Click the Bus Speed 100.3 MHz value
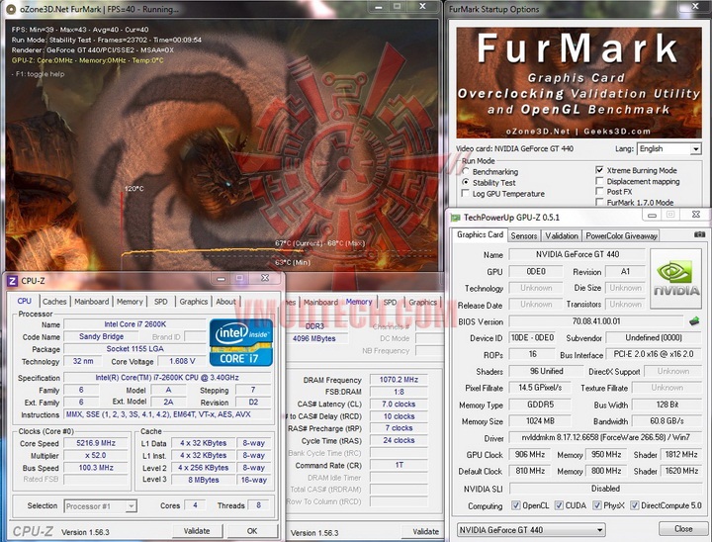712x542 pixels. 96,468
